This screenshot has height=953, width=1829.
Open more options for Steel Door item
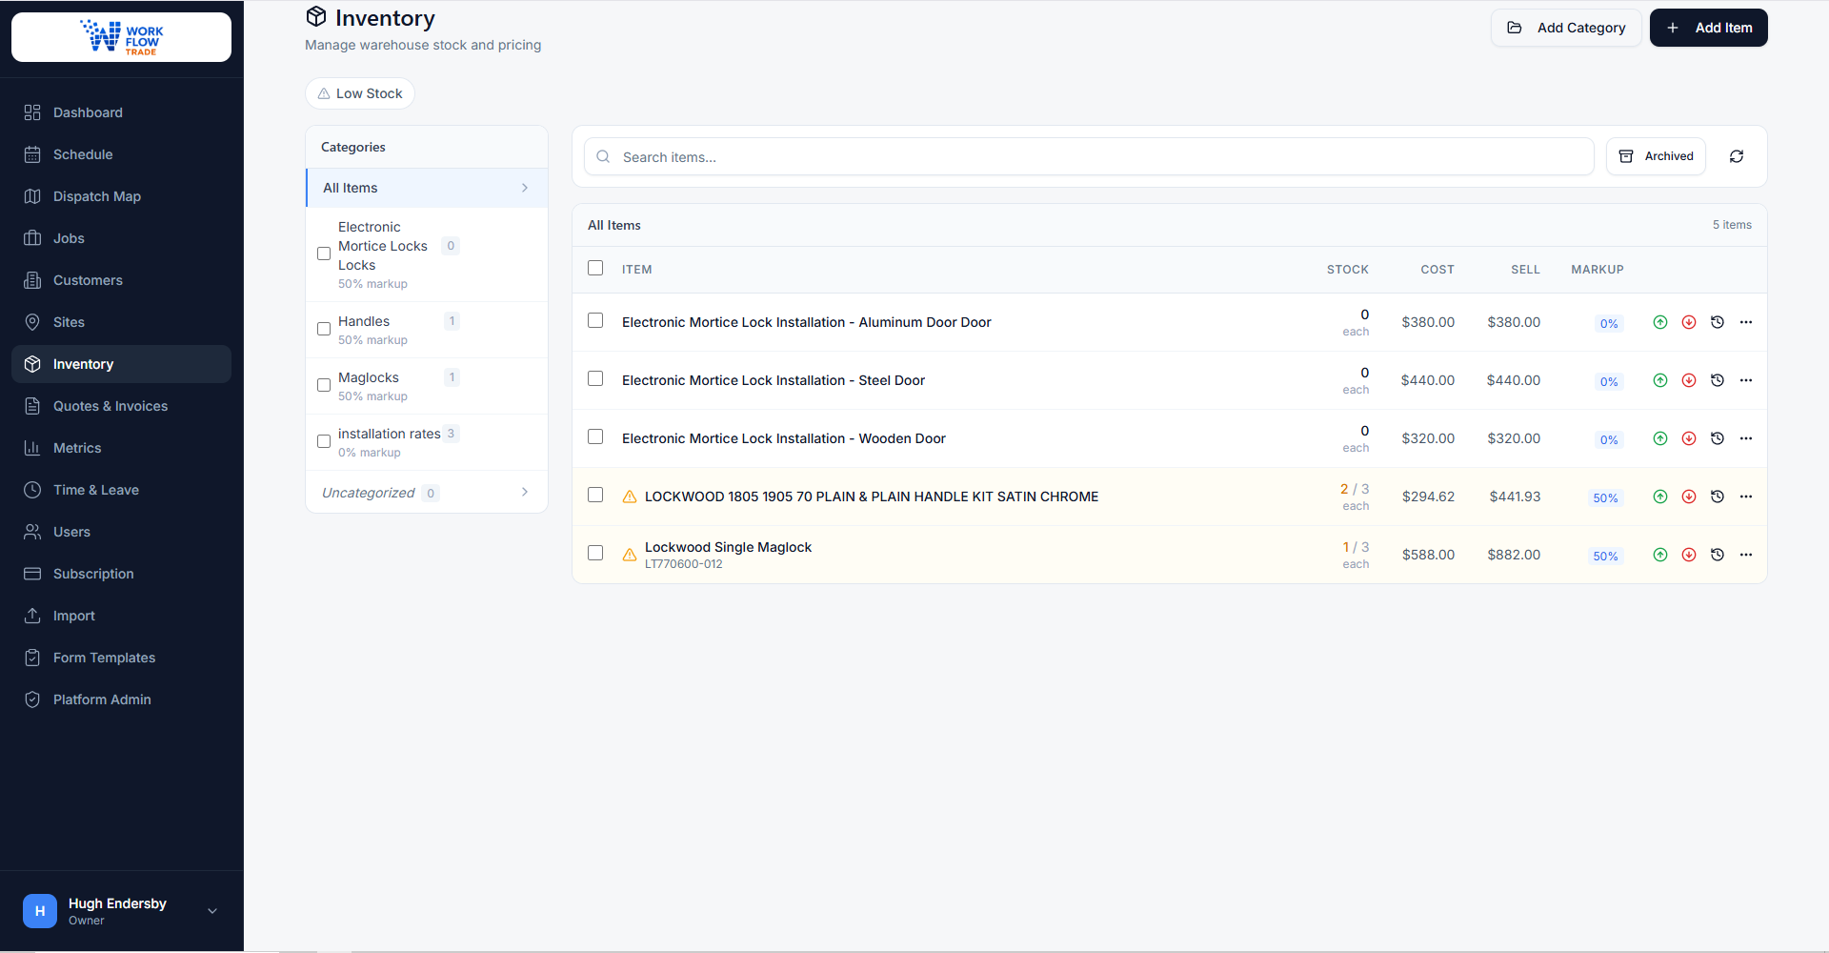coord(1746,380)
